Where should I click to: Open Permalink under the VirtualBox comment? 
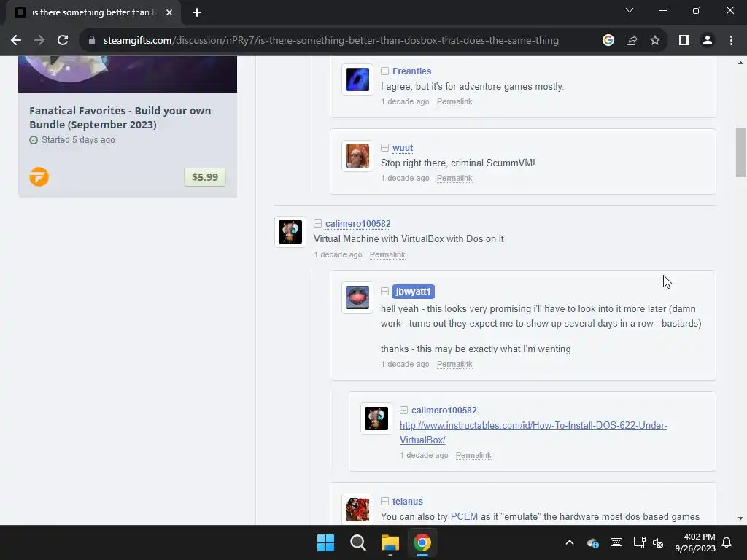pyautogui.click(x=387, y=254)
